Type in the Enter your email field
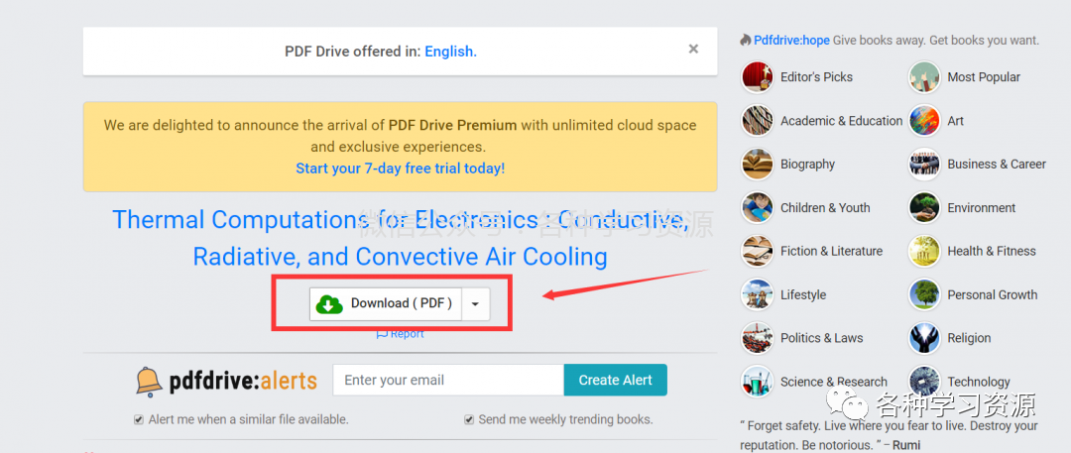This screenshot has height=453, width=1071. [x=448, y=380]
